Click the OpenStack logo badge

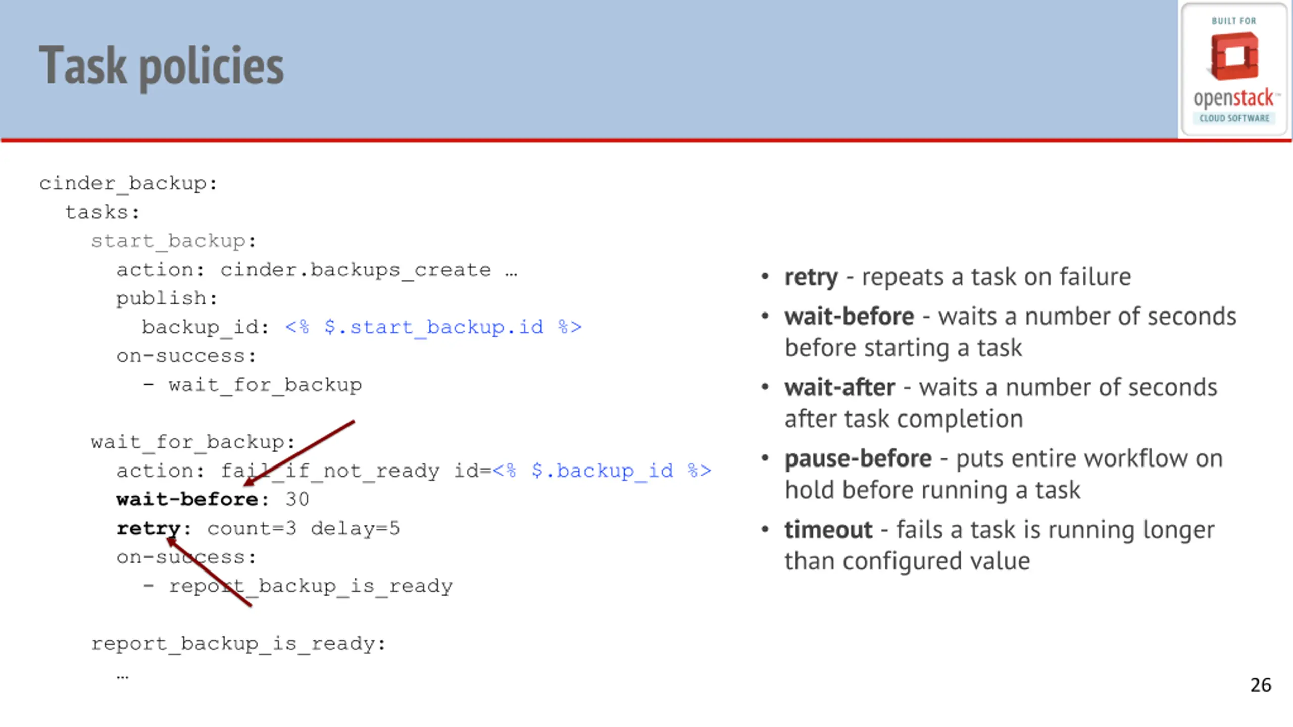1234,69
